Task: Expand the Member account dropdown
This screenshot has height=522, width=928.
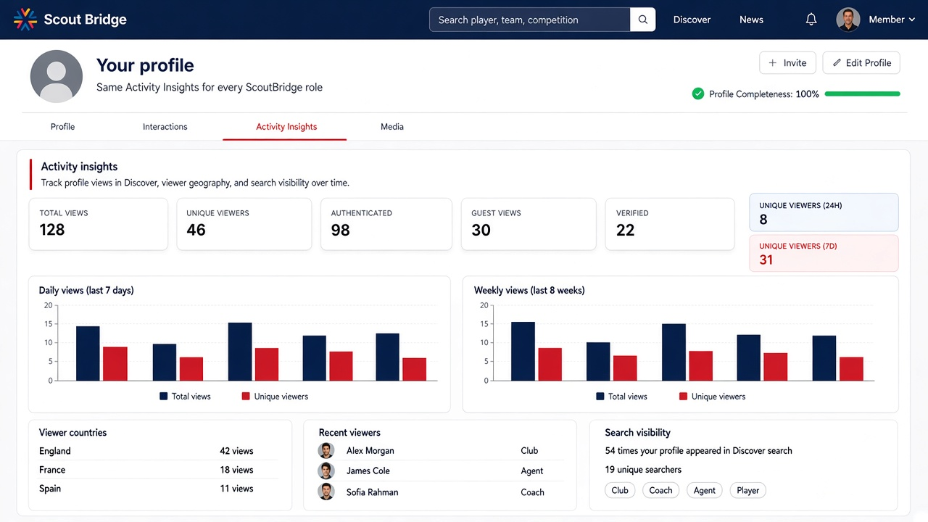Action: tap(892, 20)
